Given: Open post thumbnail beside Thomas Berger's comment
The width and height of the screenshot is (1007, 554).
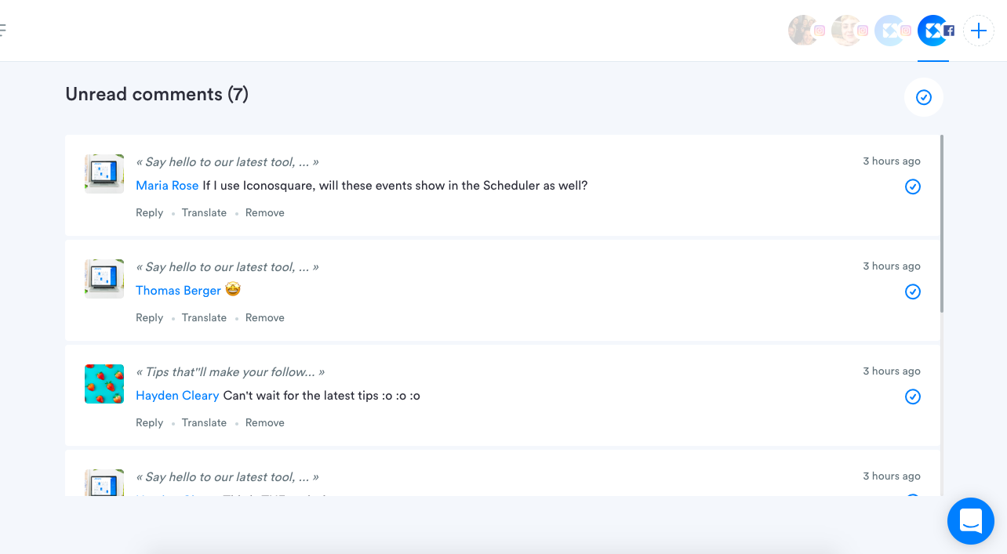Looking at the screenshot, I should (104, 278).
